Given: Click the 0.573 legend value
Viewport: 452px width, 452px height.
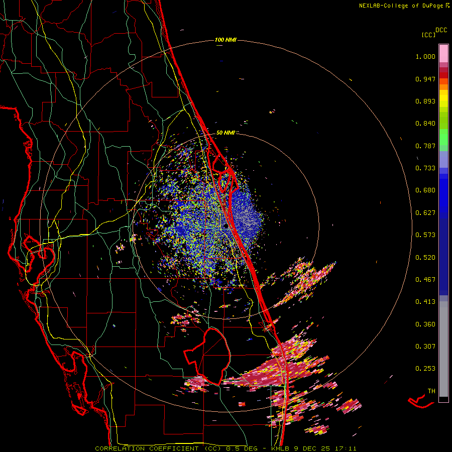Looking at the screenshot, I should [x=425, y=235].
